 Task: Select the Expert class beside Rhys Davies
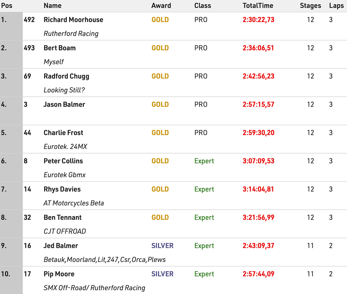(x=204, y=189)
